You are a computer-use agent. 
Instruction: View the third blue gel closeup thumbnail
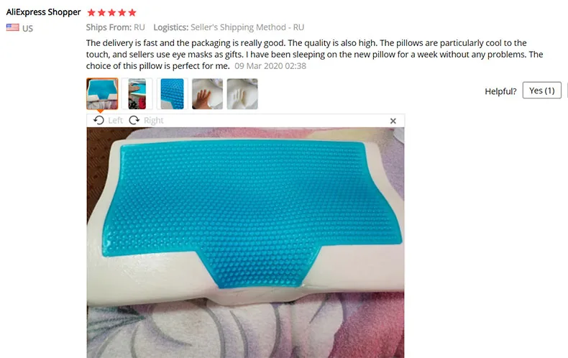tap(173, 94)
